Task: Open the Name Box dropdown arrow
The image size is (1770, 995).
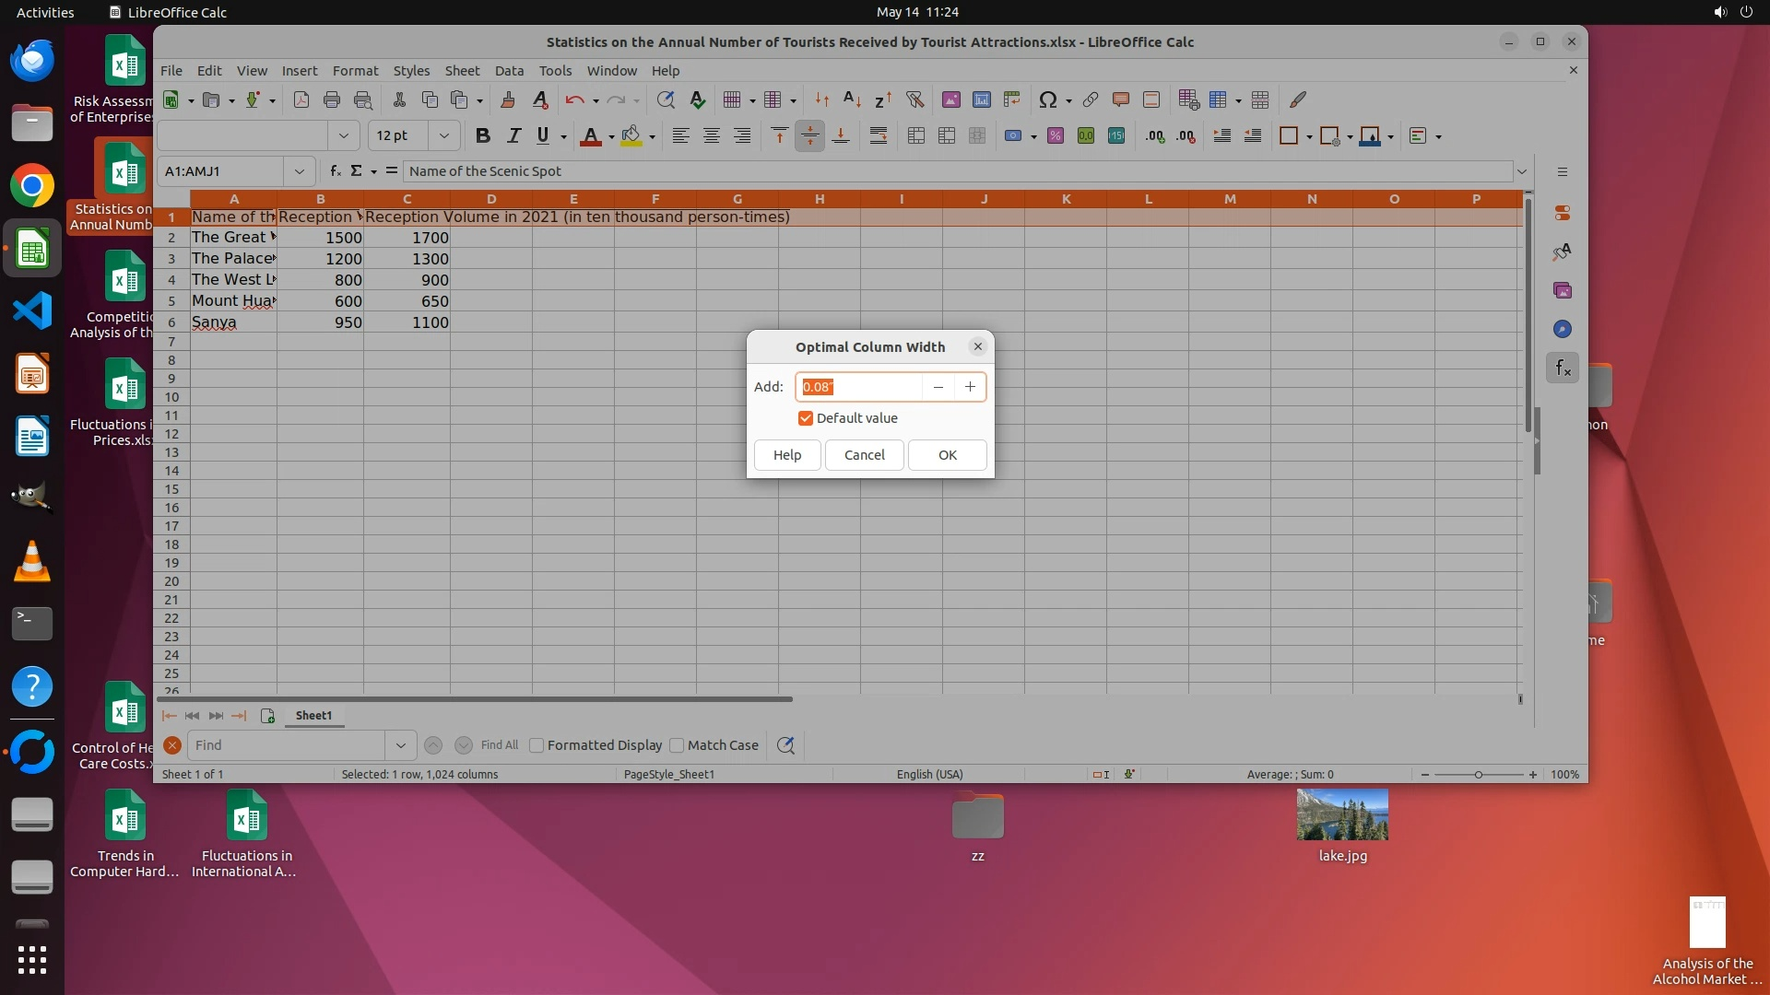Action: [x=299, y=171]
